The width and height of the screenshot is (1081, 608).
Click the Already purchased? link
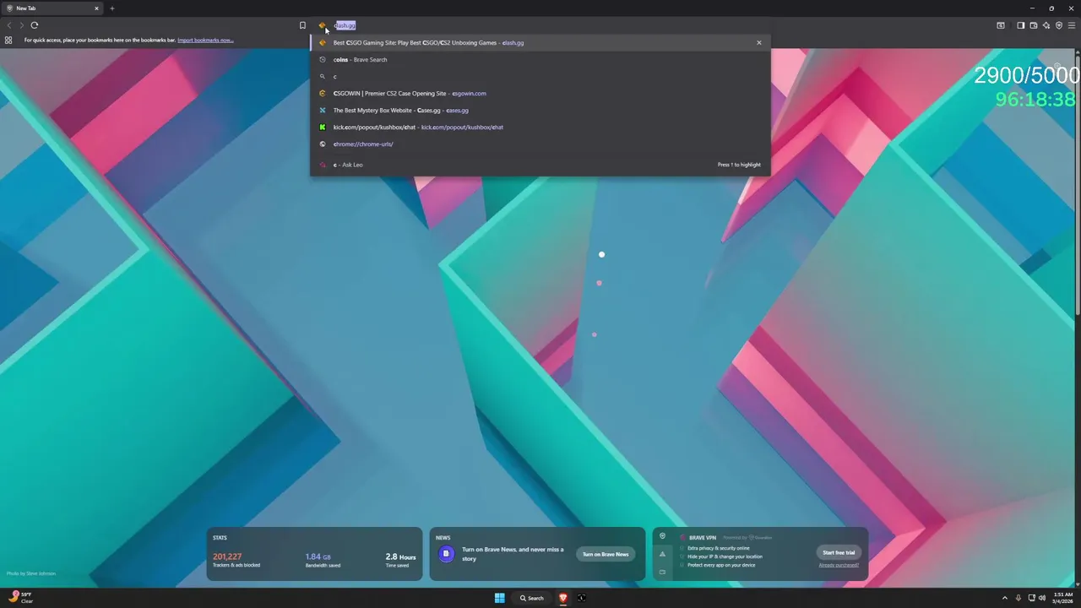click(x=839, y=565)
